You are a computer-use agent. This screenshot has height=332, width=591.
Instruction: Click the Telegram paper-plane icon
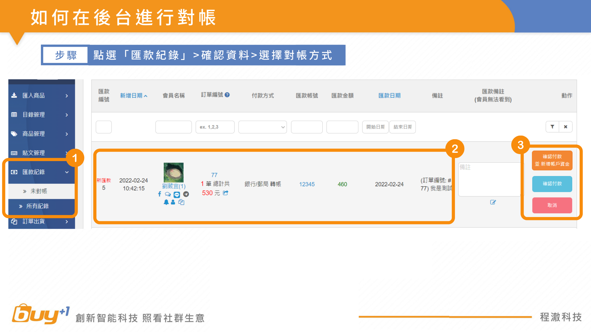(x=186, y=194)
